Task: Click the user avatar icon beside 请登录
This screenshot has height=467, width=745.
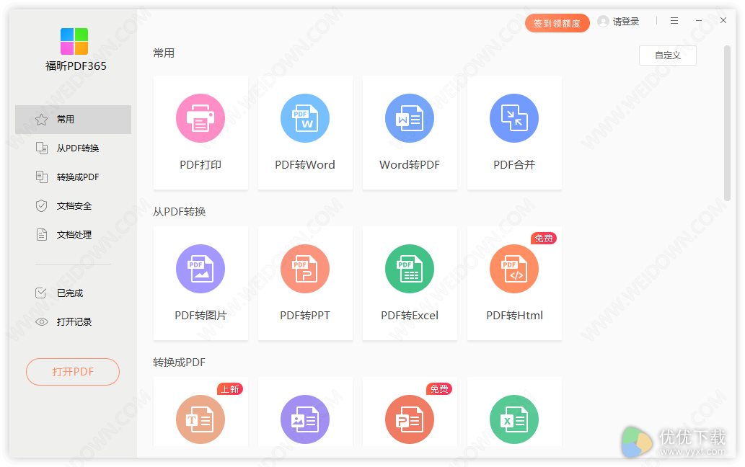Action: coord(603,22)
